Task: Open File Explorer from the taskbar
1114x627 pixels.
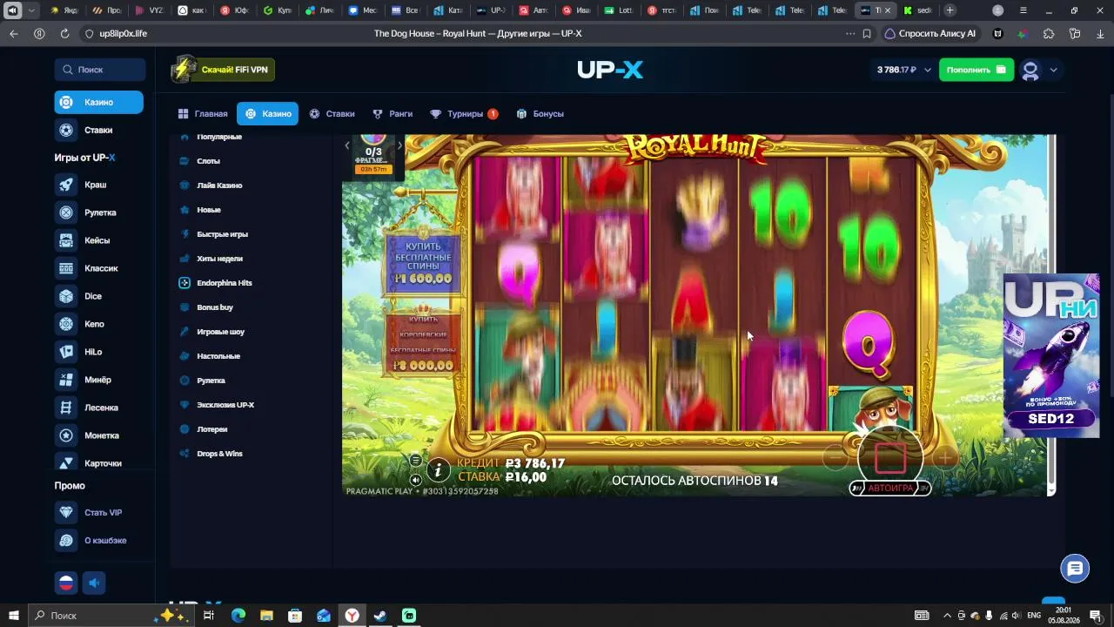Action: tap(266, 616)
